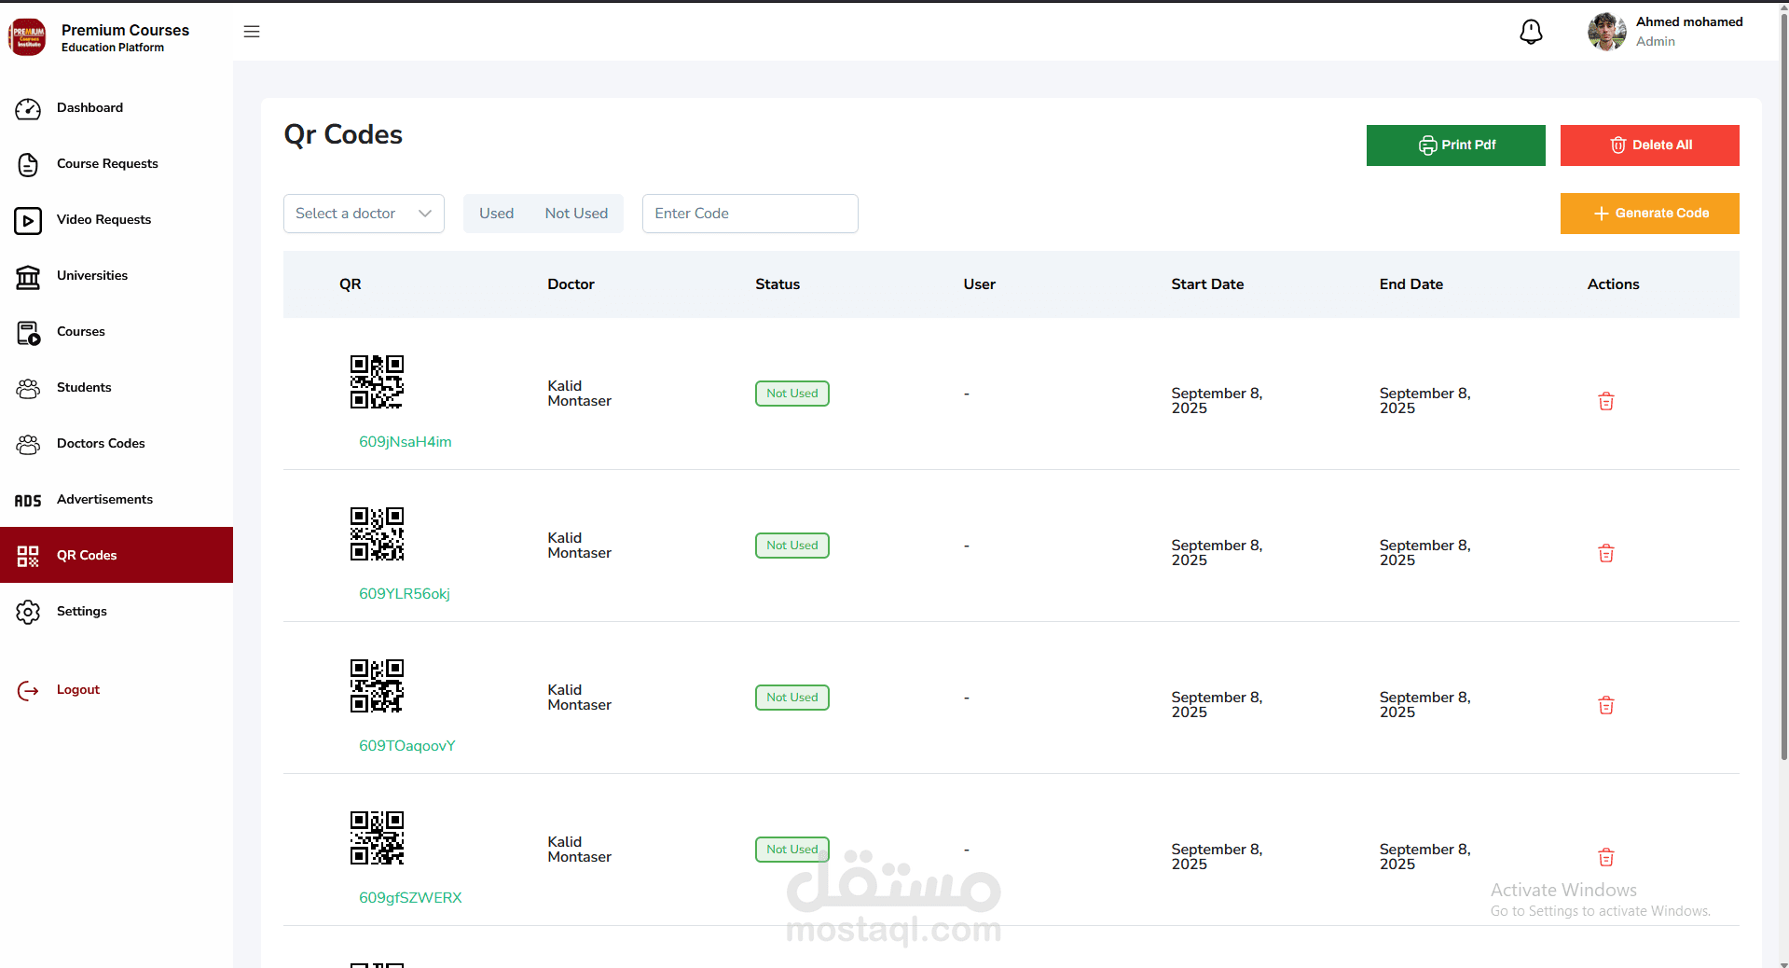Delete the 609TOaqoovY code row
1789x968 pixels.
click(x=1605, y=706)
